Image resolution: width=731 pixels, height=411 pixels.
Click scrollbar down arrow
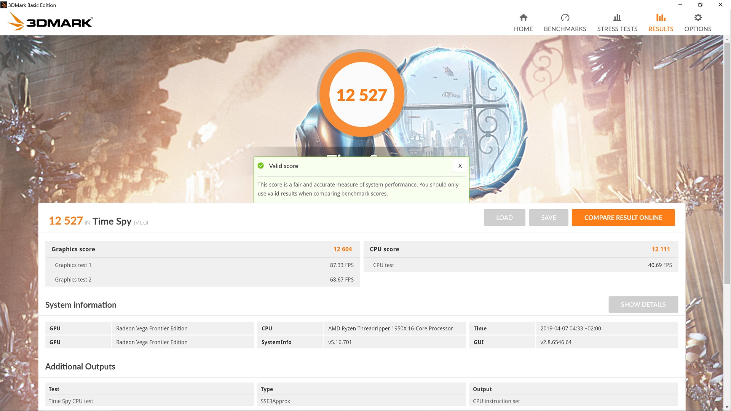coord(727,407)
